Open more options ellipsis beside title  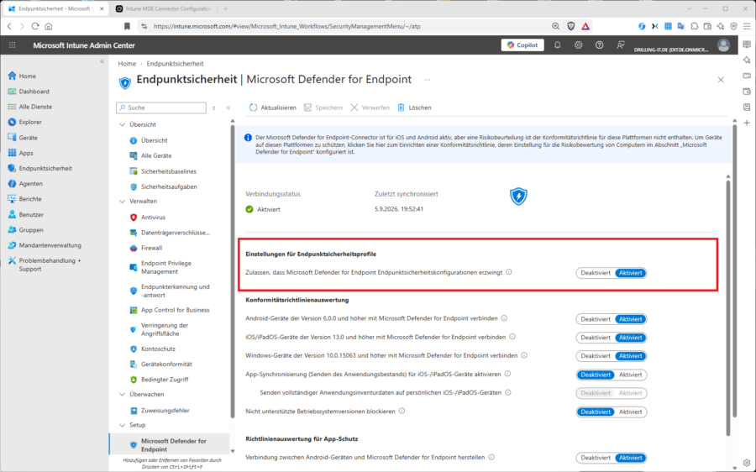coord(428,80)
